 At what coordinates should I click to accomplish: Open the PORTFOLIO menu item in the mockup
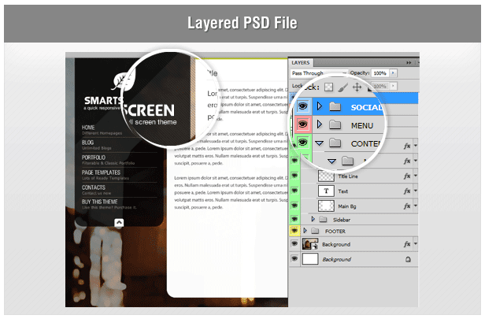[94, 158]
